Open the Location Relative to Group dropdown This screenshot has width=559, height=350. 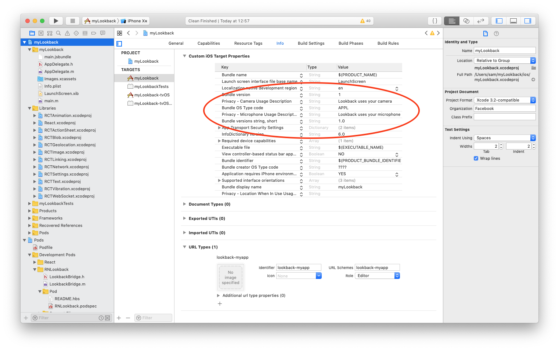pyautogui.click(x=505, y=60)
